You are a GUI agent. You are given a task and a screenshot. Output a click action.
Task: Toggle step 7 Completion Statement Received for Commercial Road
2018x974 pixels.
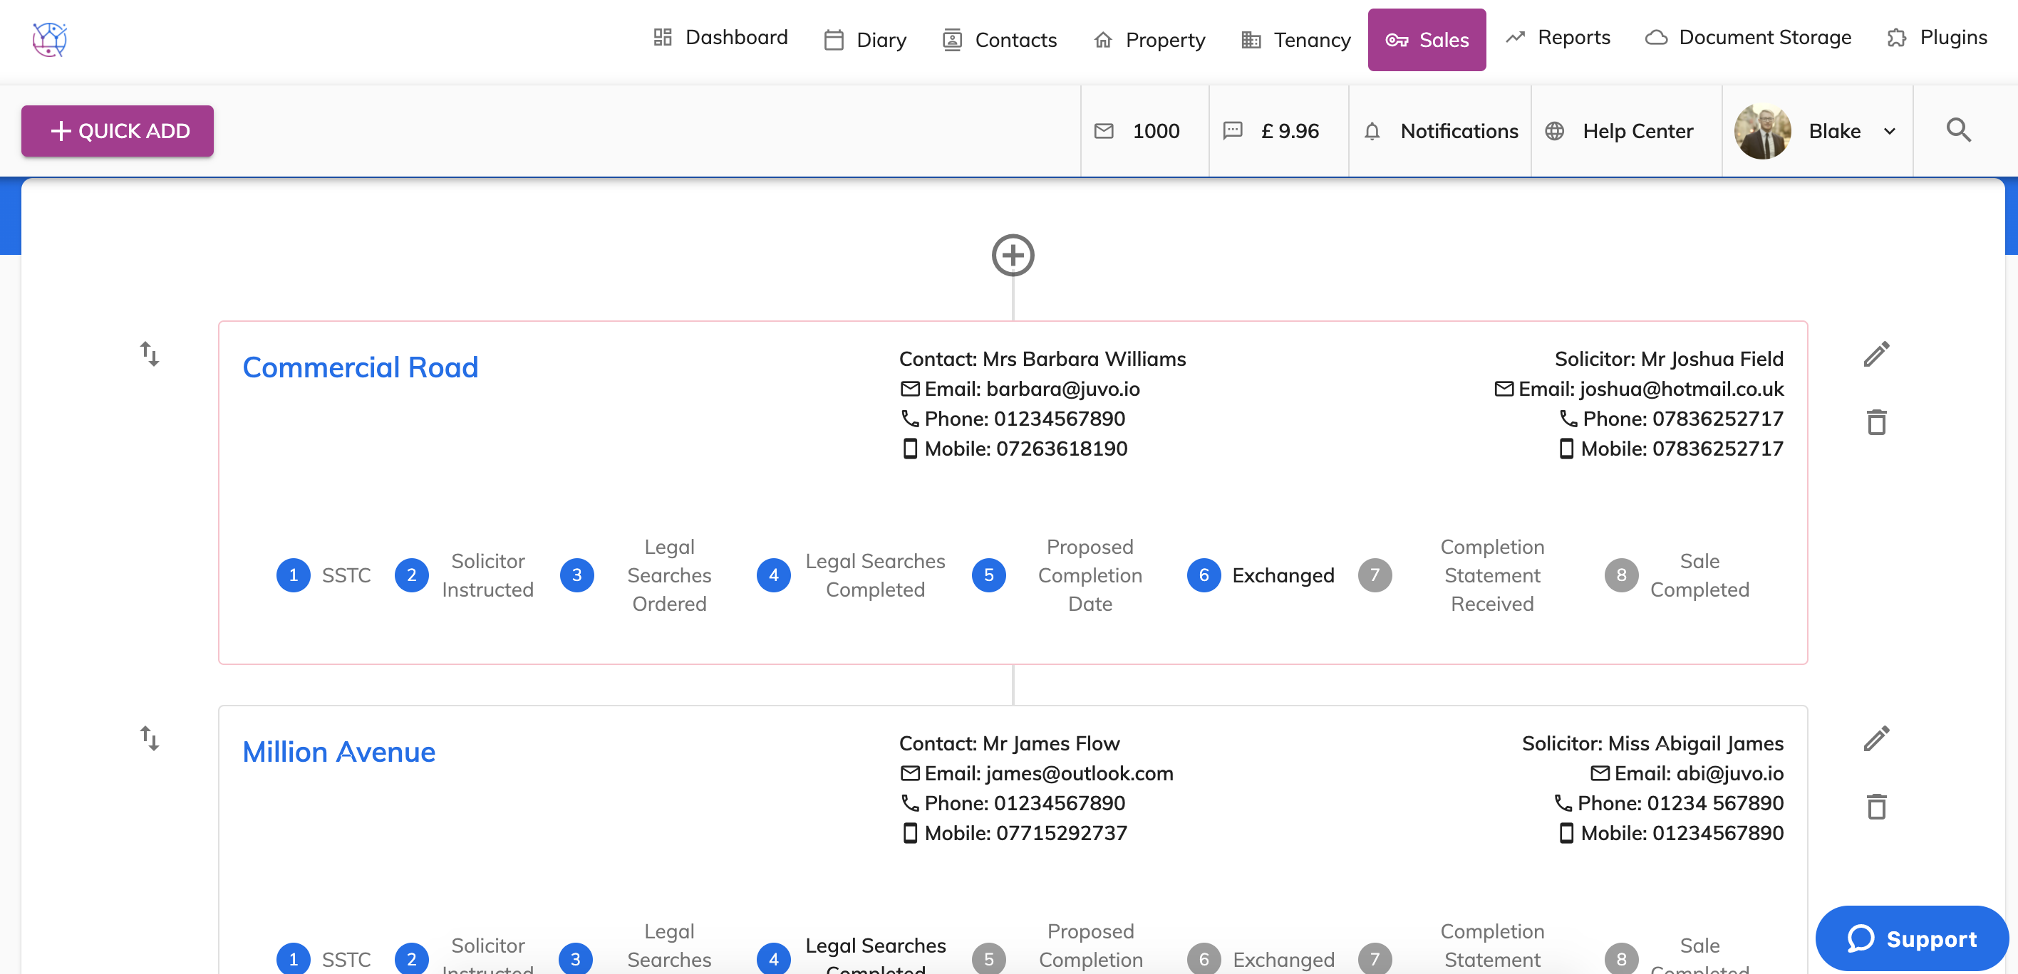(x=1374, y=575)
